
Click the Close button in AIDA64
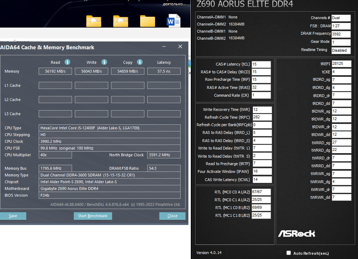click(172, 216)
